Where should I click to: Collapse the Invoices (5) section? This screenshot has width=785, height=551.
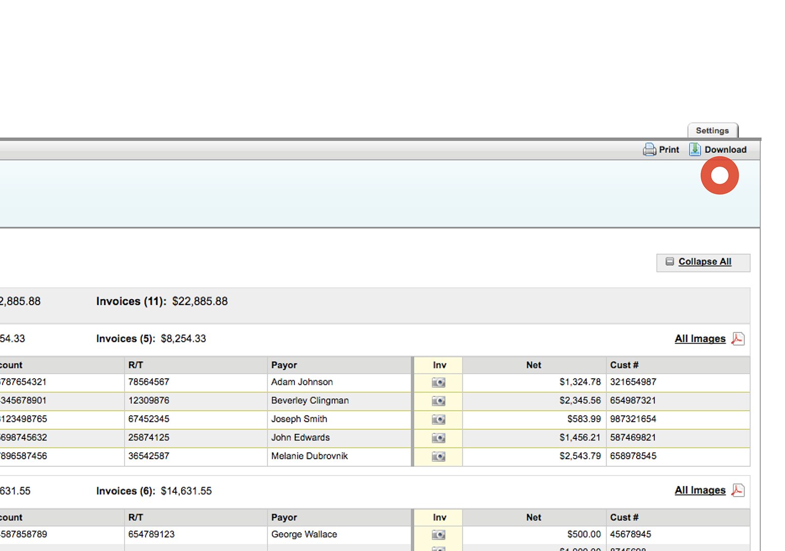coord(124,339)
